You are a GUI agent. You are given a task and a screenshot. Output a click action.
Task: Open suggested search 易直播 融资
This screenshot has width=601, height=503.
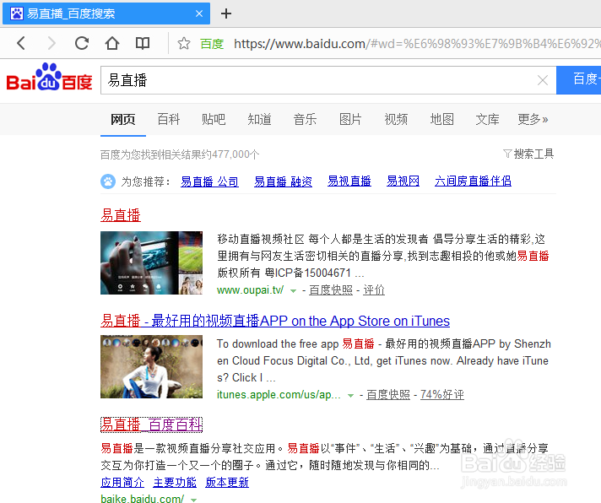click(283, 181)
